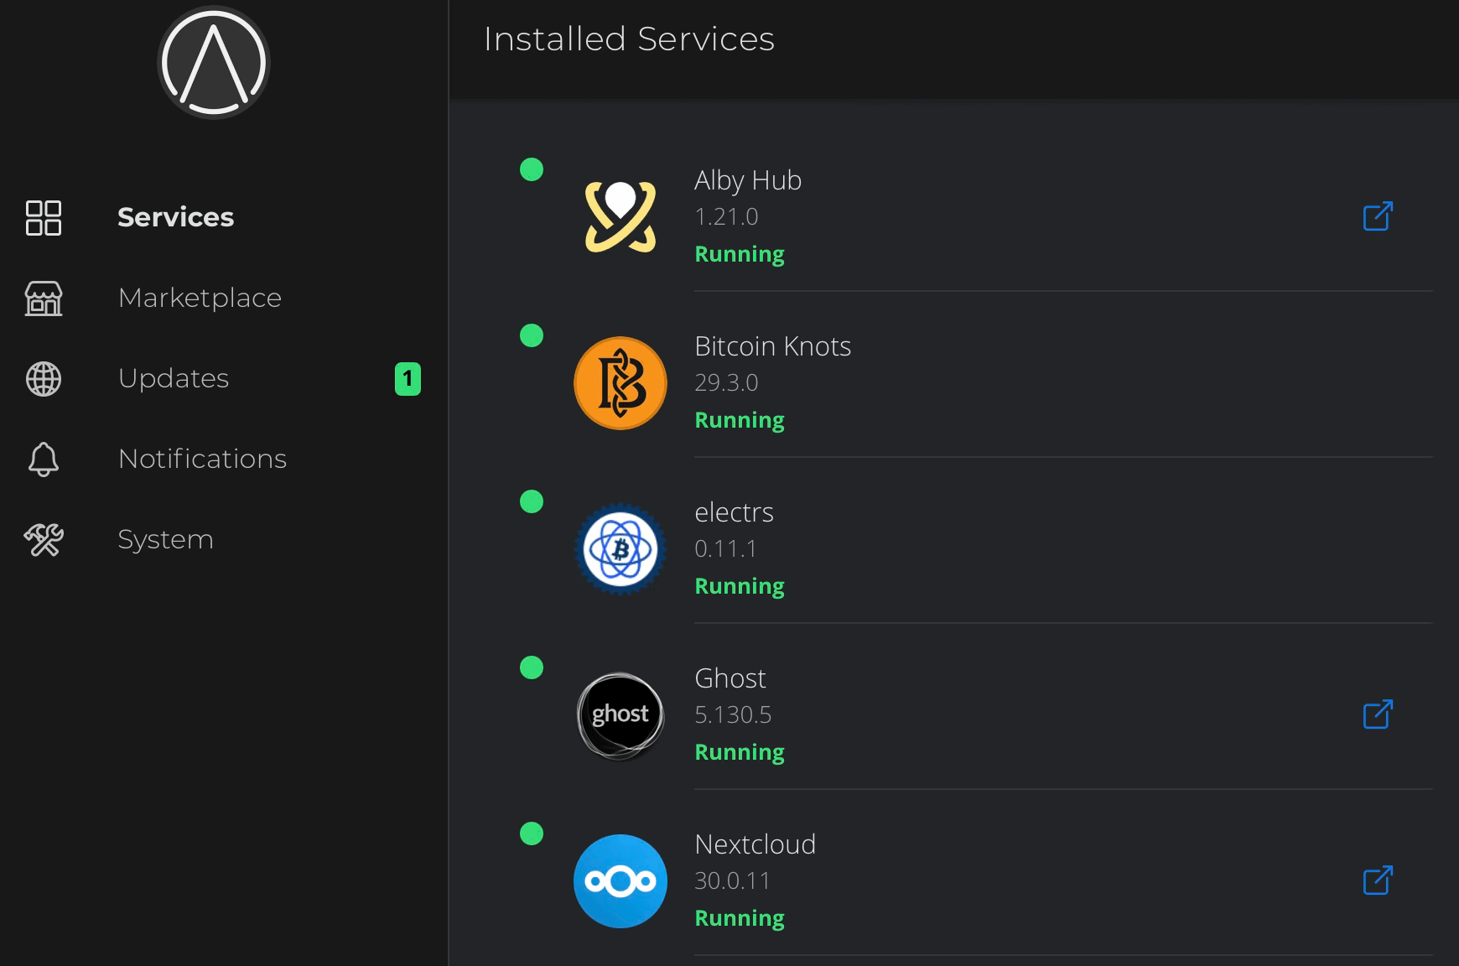Screen dimensions: 1459x966
Task: Click Bitcoin Knots version 29.3.0
Action: point(726,383)
